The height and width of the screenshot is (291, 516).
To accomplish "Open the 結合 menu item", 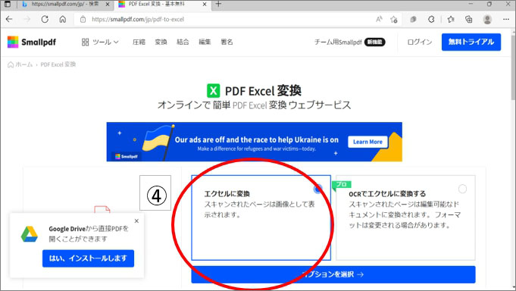I will pos(183,42).
